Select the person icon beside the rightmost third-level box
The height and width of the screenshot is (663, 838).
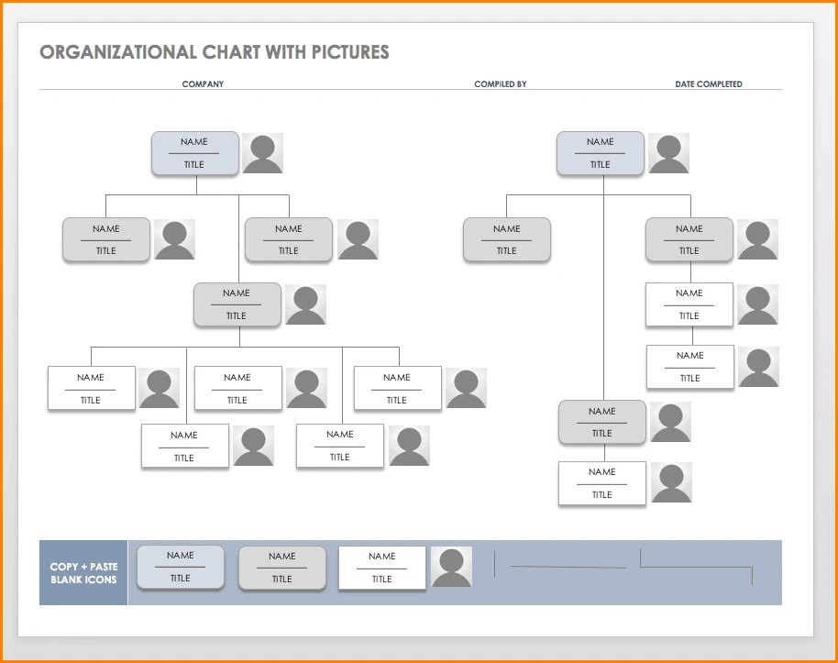[x=758, y=304]
